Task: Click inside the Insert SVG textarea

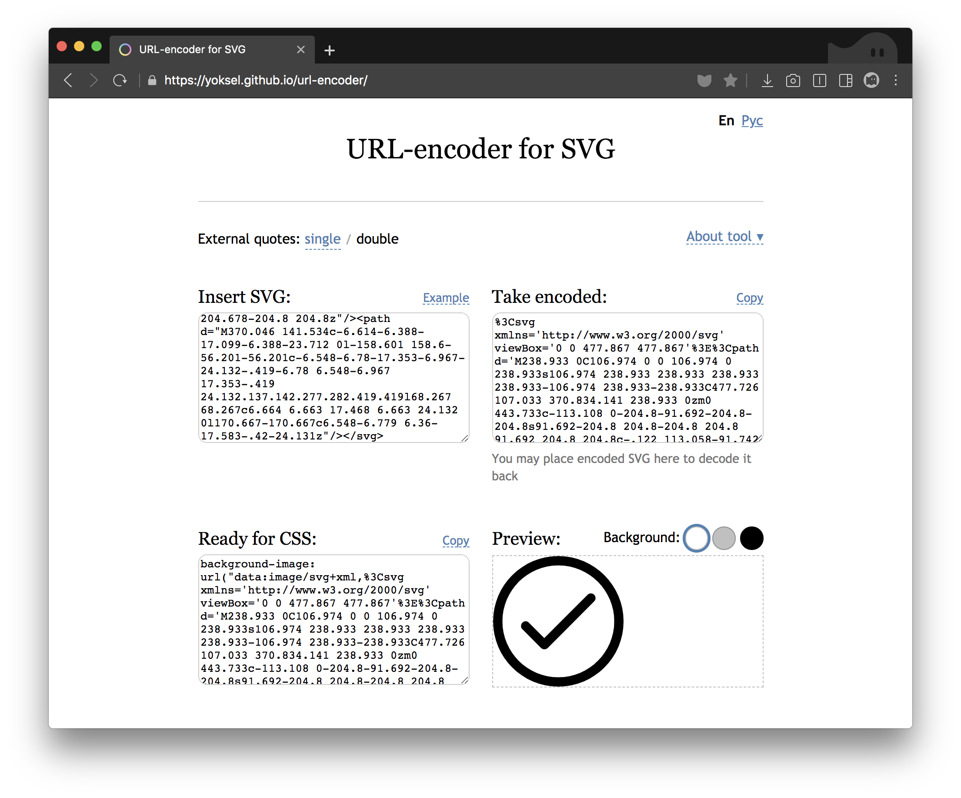Action: point(333,377)
